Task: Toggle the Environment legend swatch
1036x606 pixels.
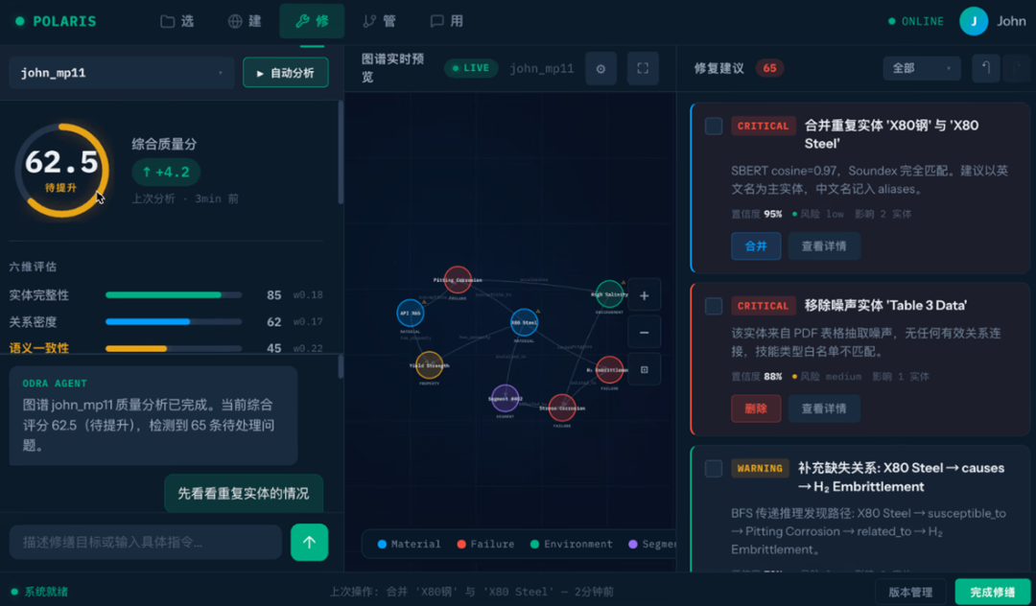Action: pyautogui.click(x=534, y=544)
